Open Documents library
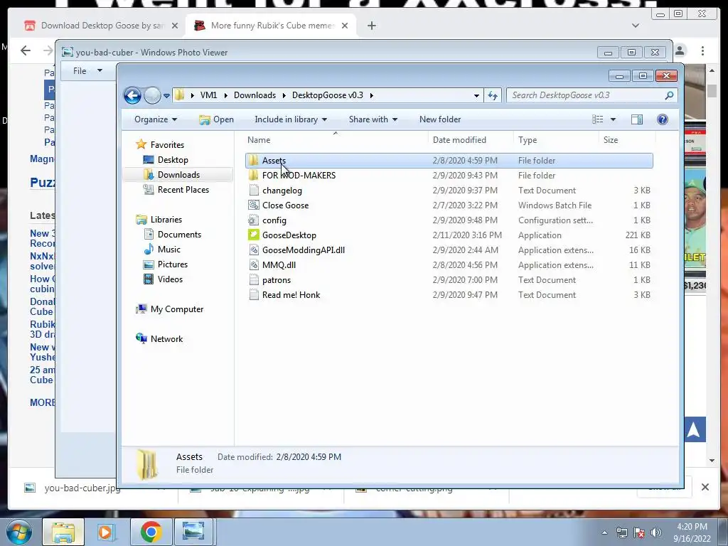 point(178,235)
